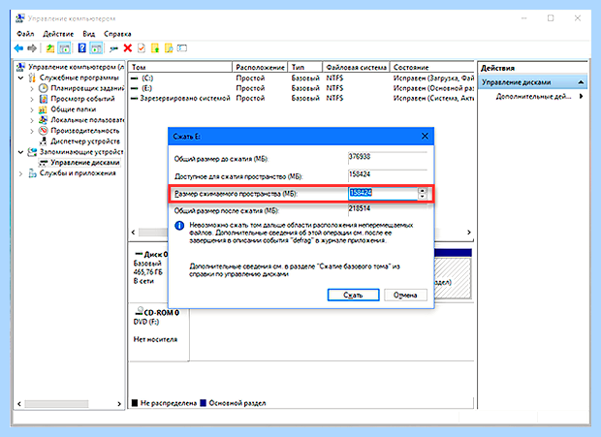Select the (C:) volume row
Screen dimensions: 601x437
(x=301, y=78)
